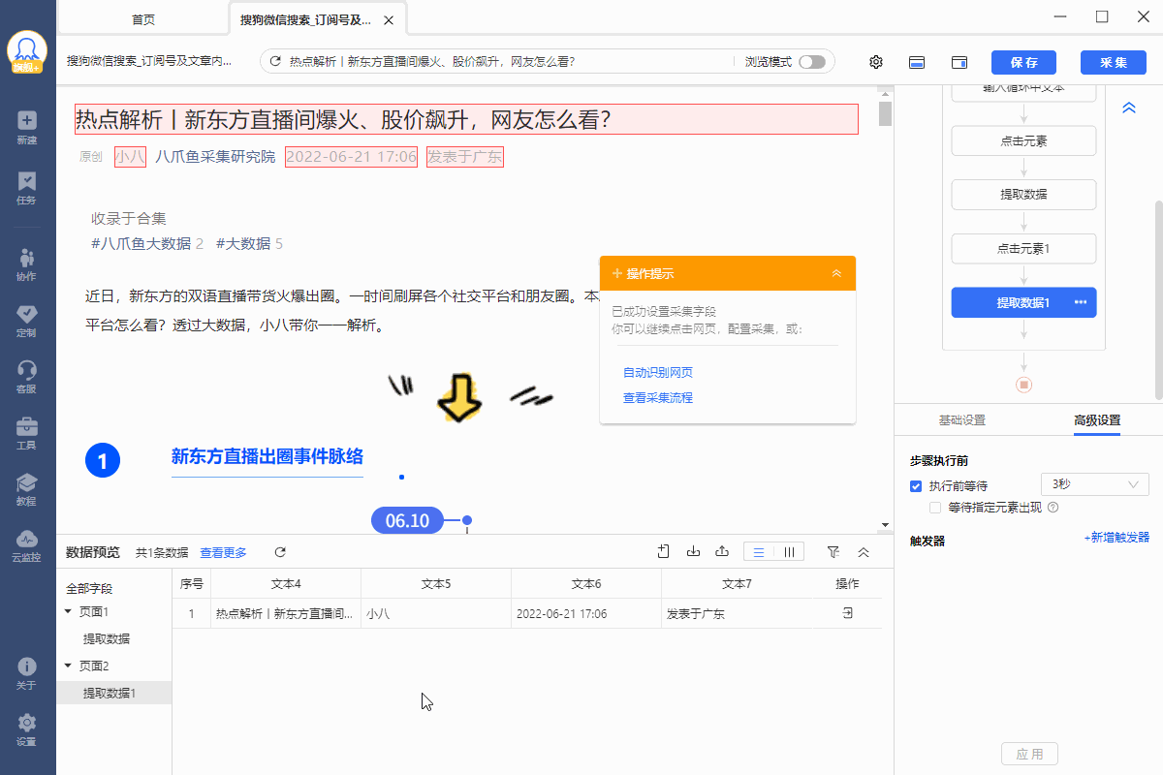
Task: Close the 搜狗微信搜索 tab
Action: click(x=389, y=19)
